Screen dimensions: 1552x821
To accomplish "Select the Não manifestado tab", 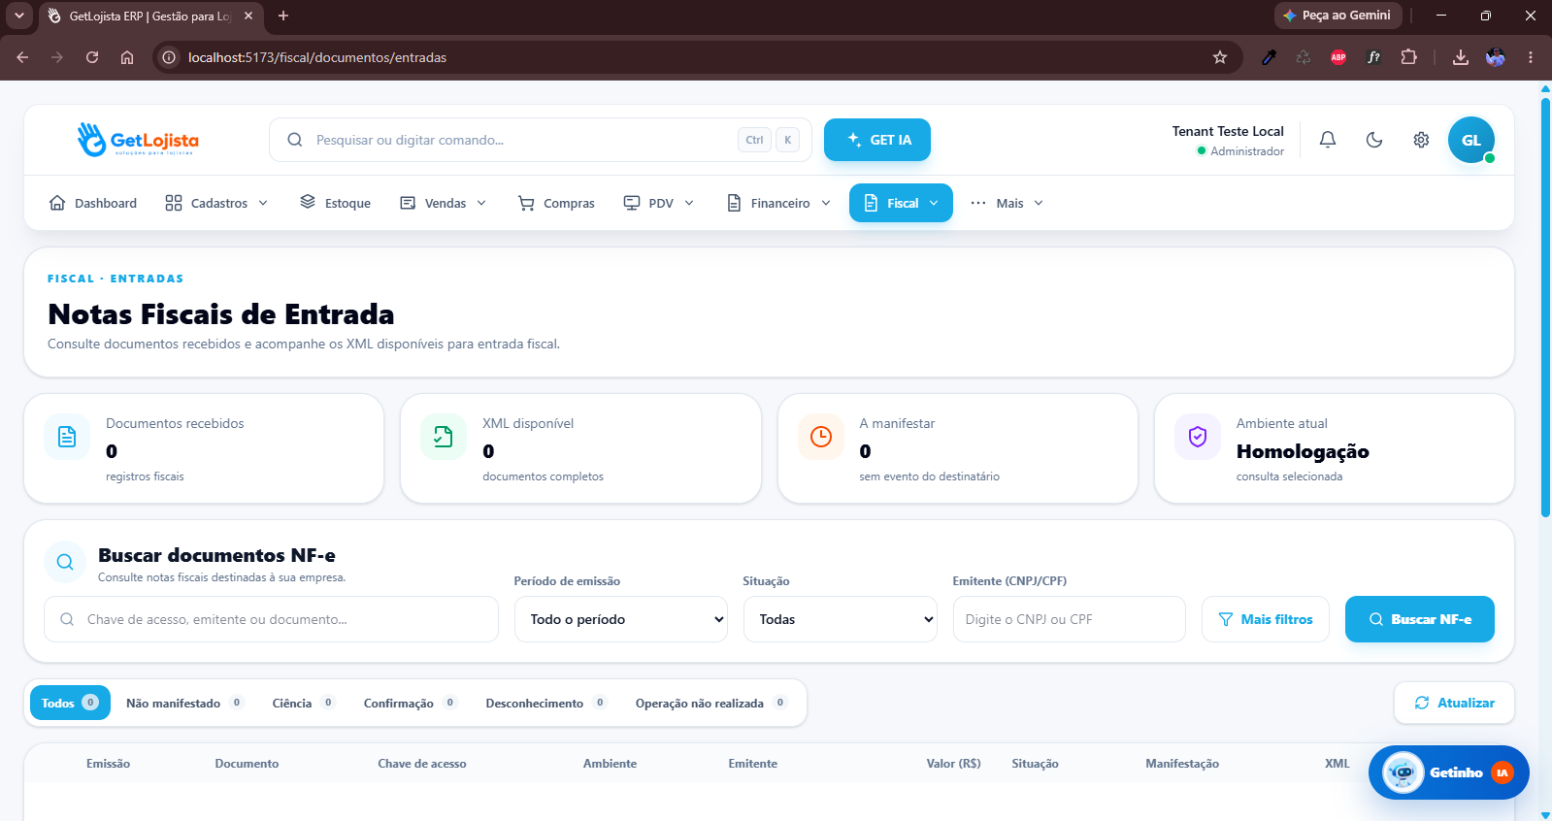I will 184,703.
